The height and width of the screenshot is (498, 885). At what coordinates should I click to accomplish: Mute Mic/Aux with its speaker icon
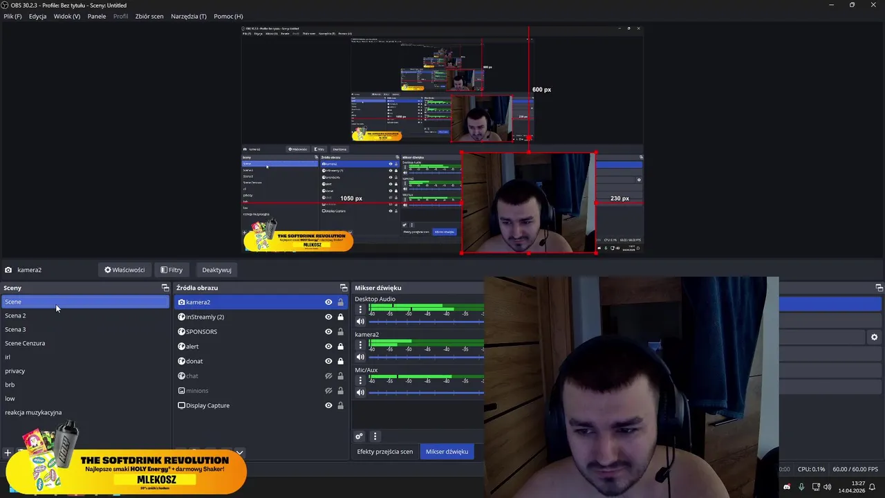pos(360,392)
